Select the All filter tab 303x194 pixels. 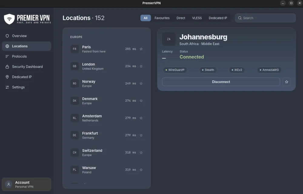145,18
